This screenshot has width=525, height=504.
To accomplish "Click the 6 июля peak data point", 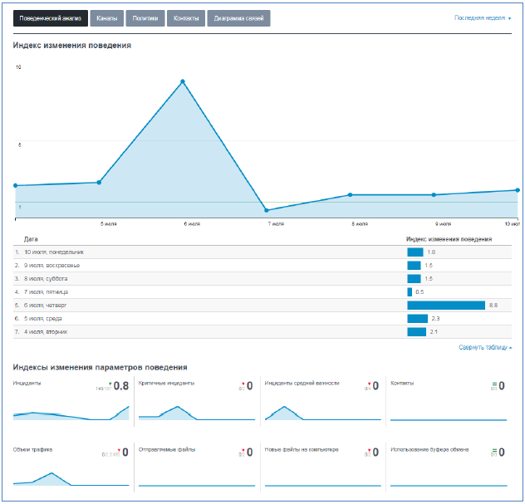I will 183,81.
